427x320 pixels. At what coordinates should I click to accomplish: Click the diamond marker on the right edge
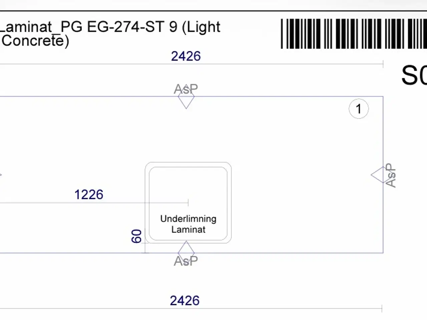click(x=379, y=175)
